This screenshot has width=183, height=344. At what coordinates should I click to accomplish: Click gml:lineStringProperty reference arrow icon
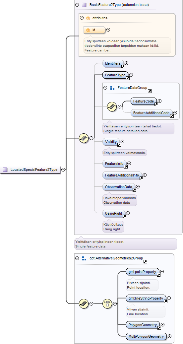pos(166,301)
